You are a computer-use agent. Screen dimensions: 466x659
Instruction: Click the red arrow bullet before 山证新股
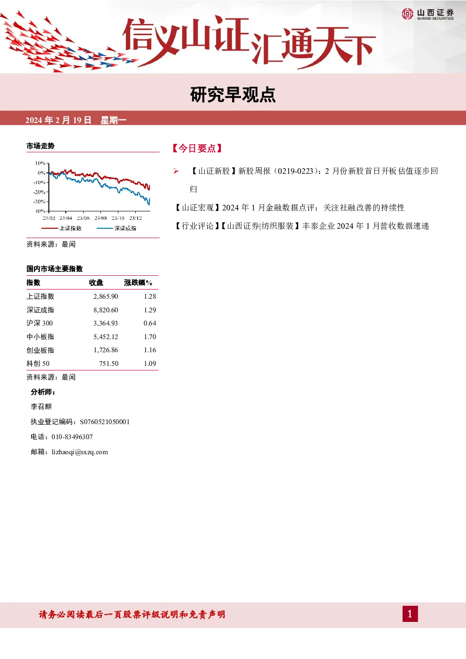(176, 171)
